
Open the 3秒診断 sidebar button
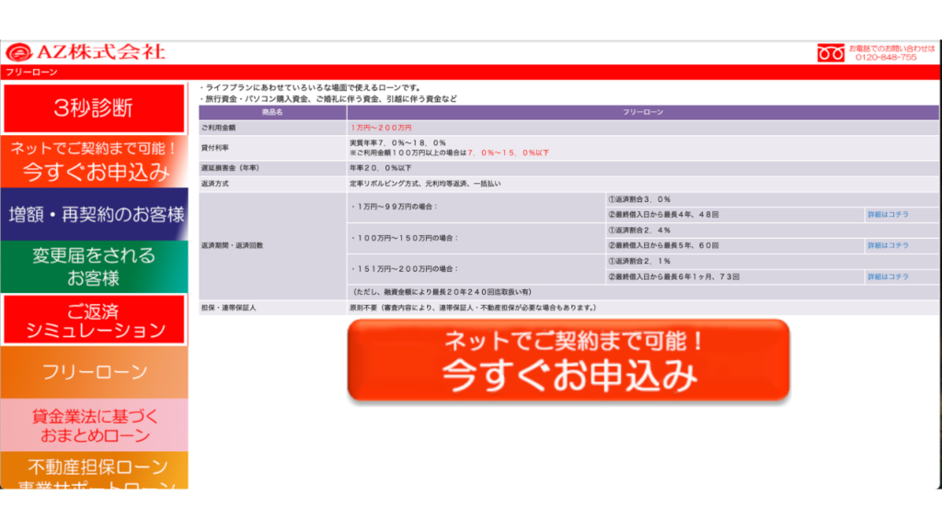(94, 108)
